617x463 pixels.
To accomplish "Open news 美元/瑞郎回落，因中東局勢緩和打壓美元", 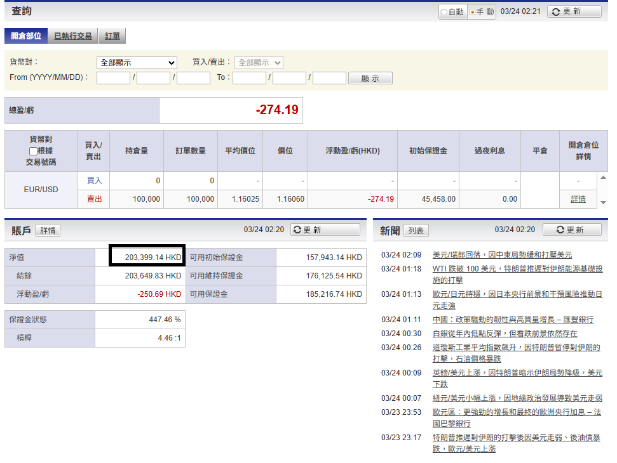I will click(x=502, y=255).
